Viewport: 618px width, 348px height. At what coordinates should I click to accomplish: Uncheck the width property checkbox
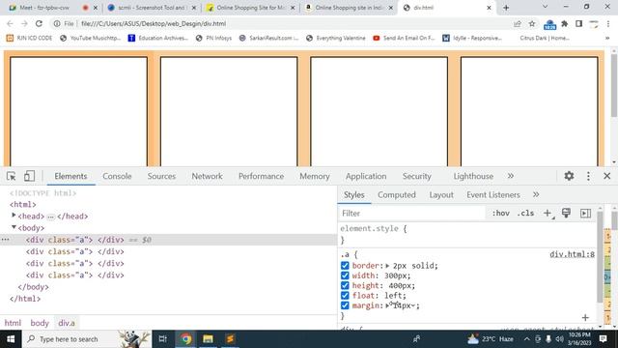(345, 275)
